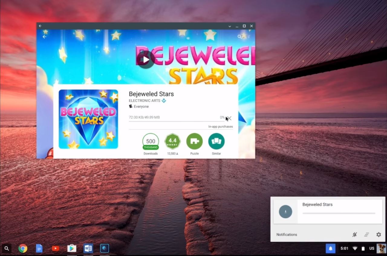The height and width of the screenshot is (256, 387).
Task: Open Microsoft Word from the shelf
Action: point(88,248)
